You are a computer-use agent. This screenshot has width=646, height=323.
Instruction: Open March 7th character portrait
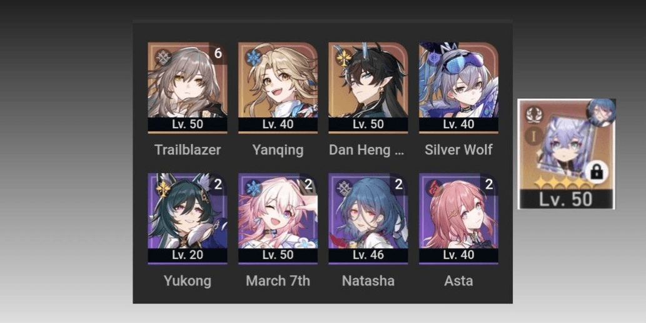click(x=278, y=219)
